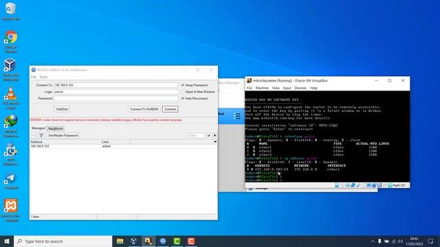
Task: Click the filter funnel icon in WinBox
Action: [x=41, y=136]
